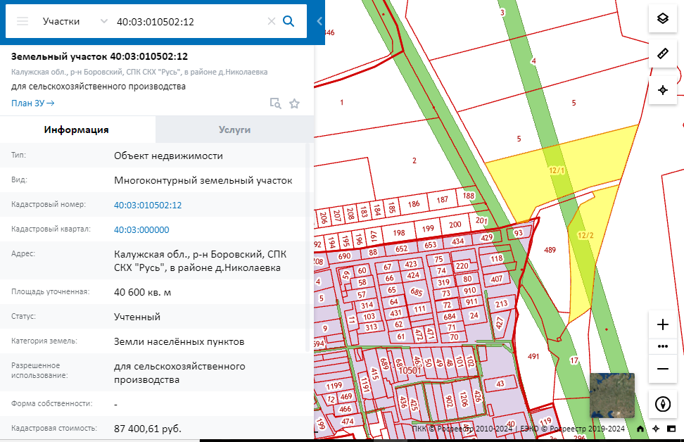The width and height of the screenshot is (684, 442).
Task: Click parcel 491 on the map
Action: pyautogui.click(x=533, y=356)
